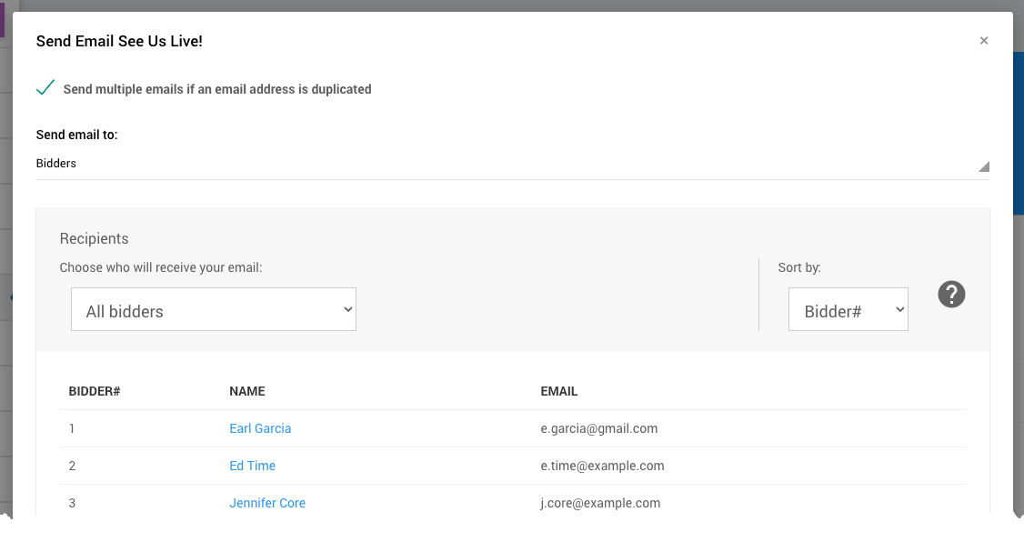Screen dimensions: 1024x542
Task: Click the 'Send multiple emails if duplicated' label
Action: 216,89
